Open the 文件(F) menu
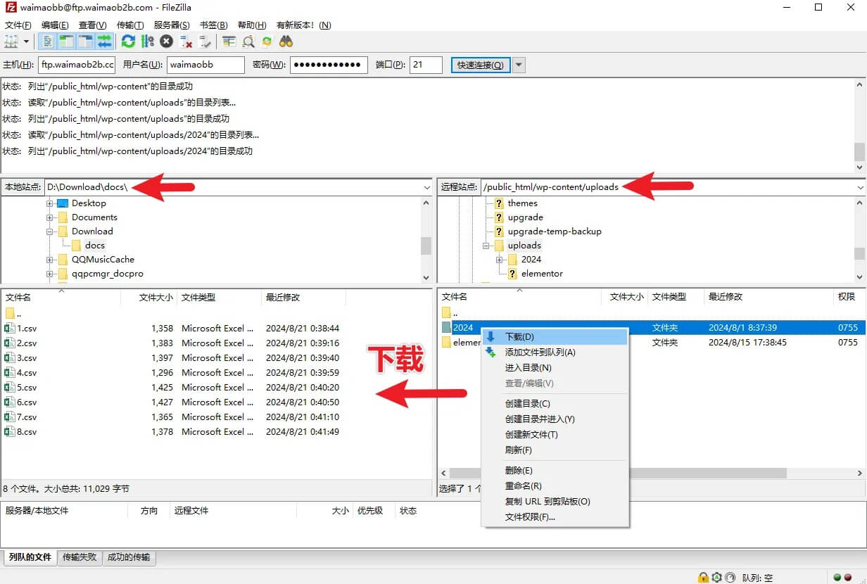This screenshot has height=584, width=867. [18, 25]
